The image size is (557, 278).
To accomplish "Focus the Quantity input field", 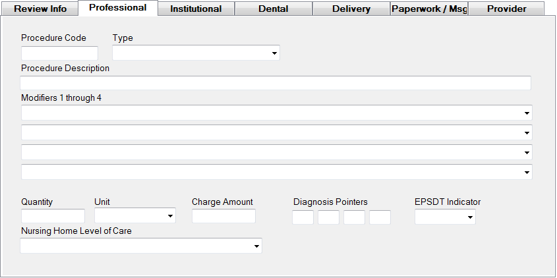I will tap(53, 216).
